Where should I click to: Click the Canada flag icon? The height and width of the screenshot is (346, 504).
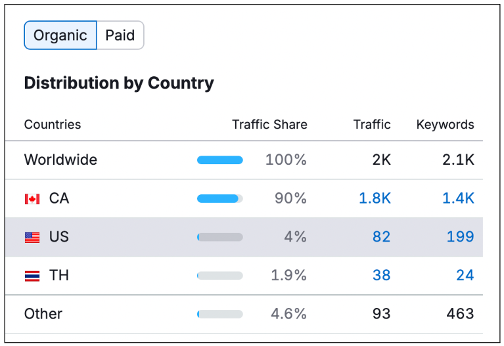coord(32,199)
